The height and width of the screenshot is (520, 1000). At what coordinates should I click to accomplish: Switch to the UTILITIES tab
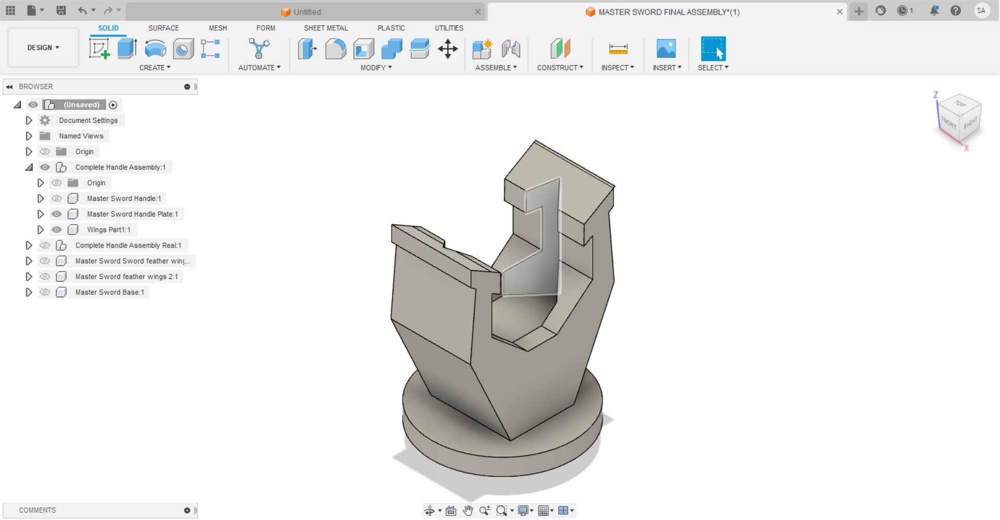point(449,28)
